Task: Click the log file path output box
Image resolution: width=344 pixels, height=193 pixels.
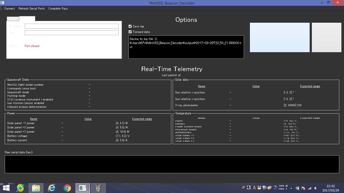Action: click(x=186, y=47)
